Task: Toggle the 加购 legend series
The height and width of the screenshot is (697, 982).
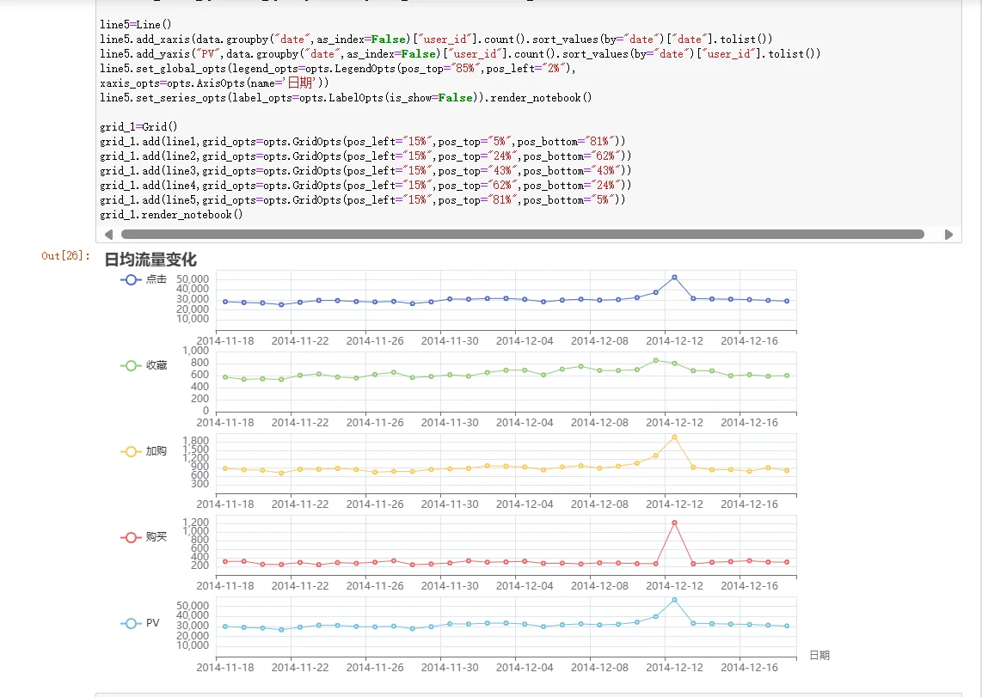Action: (144, 451)
